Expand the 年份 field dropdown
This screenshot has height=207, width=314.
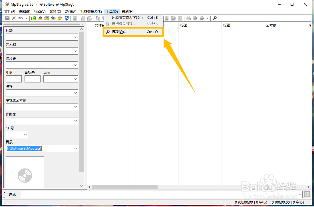[x=19, y=79]
